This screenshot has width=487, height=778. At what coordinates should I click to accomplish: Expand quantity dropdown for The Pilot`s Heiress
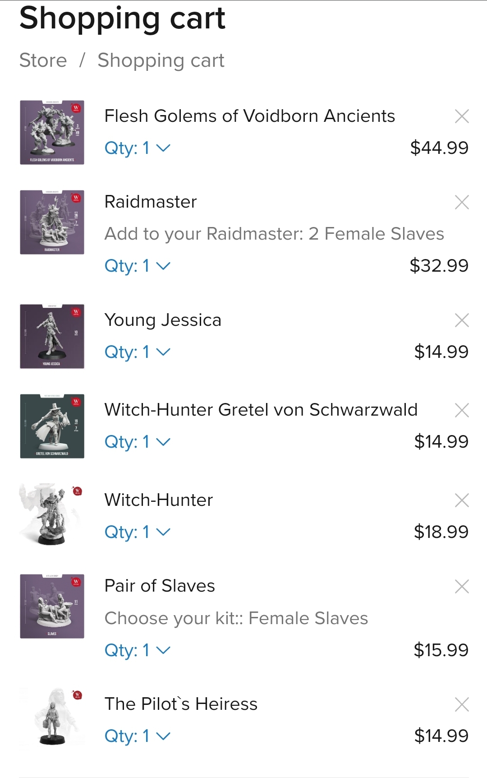[138, 736]
